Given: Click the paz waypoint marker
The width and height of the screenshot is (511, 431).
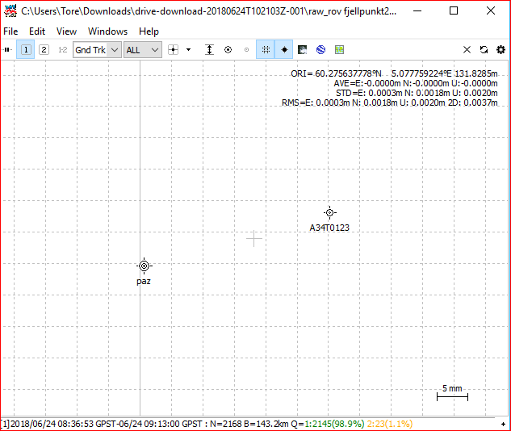Looking at the screenshot, I should tap(144, 266).
